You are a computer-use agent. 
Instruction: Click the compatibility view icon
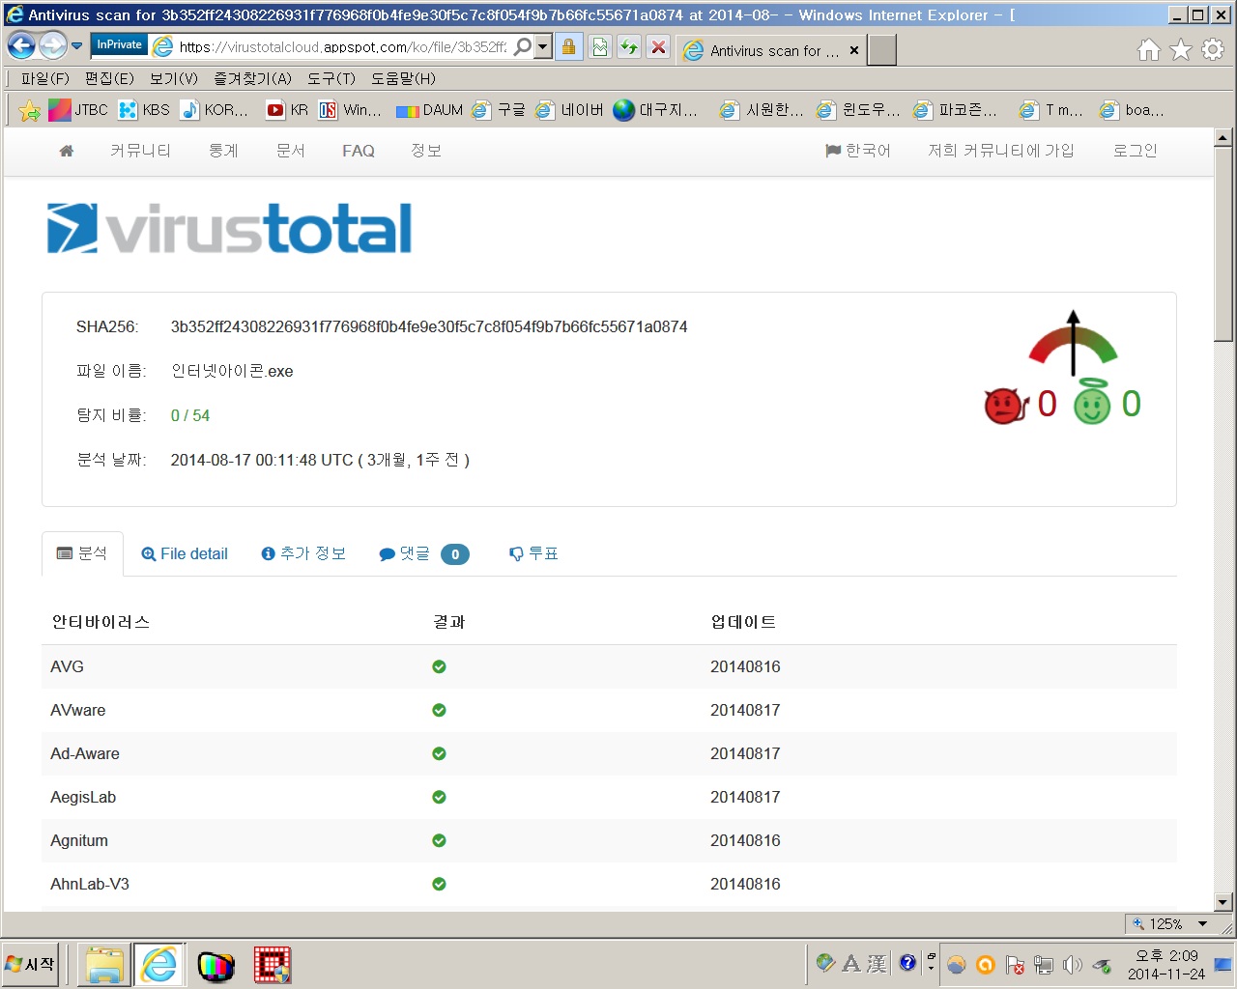pos(600,46)
